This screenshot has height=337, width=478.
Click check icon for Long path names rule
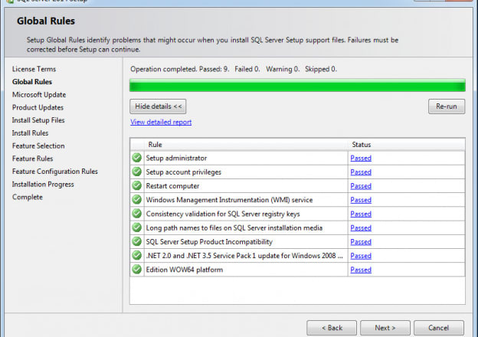[137, 227]
